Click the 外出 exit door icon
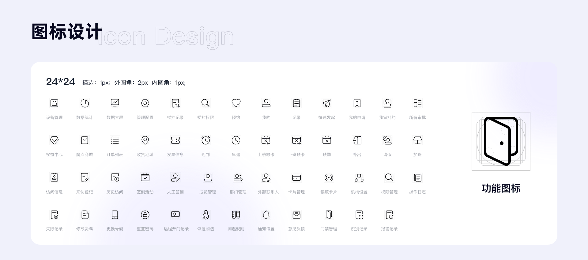The height and width of the screenshot is (260, 588). click(357, 140)
